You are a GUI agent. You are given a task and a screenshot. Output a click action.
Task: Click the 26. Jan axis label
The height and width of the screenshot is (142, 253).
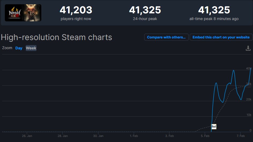(27, 136)
